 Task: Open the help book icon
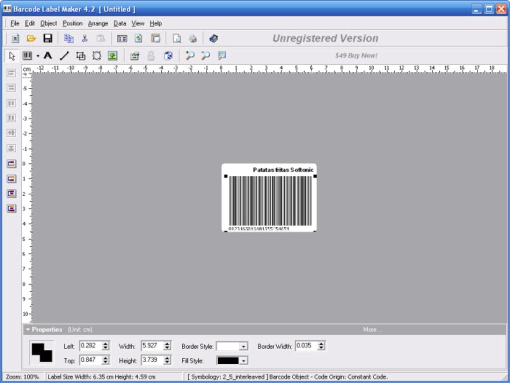(213, 38)
